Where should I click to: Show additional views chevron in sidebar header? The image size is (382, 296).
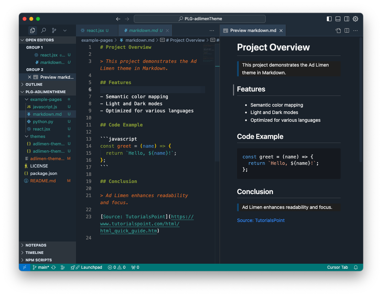(65, 31)
